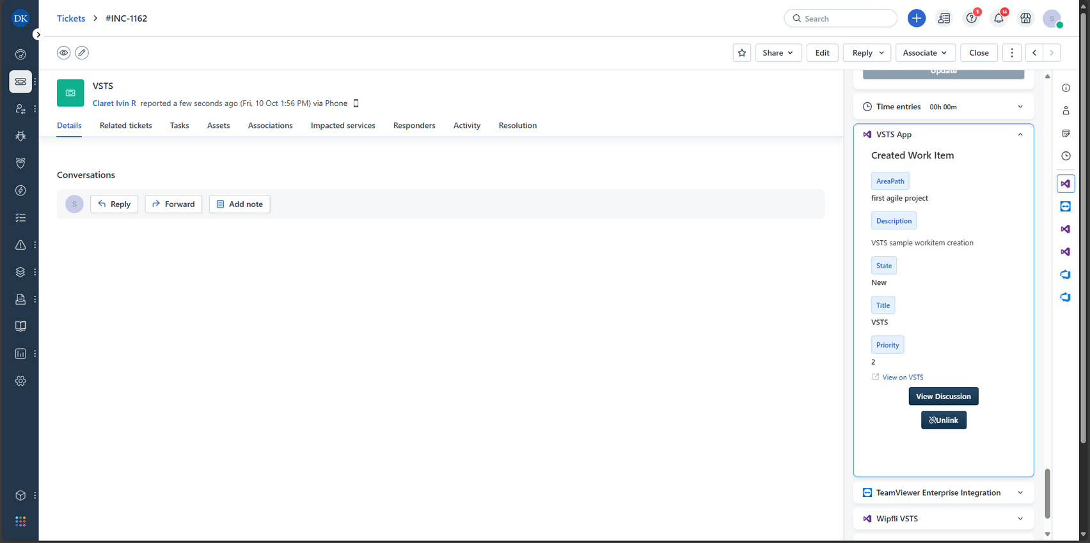Switch to the Assets tab

pyautogui.click(x=219, y=126)
